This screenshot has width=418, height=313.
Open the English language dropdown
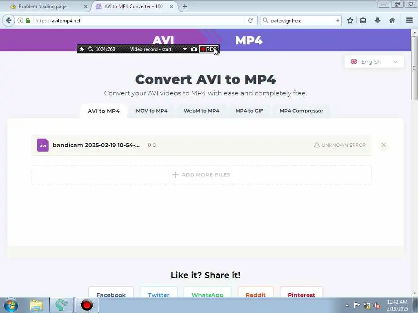click(374, 62)
